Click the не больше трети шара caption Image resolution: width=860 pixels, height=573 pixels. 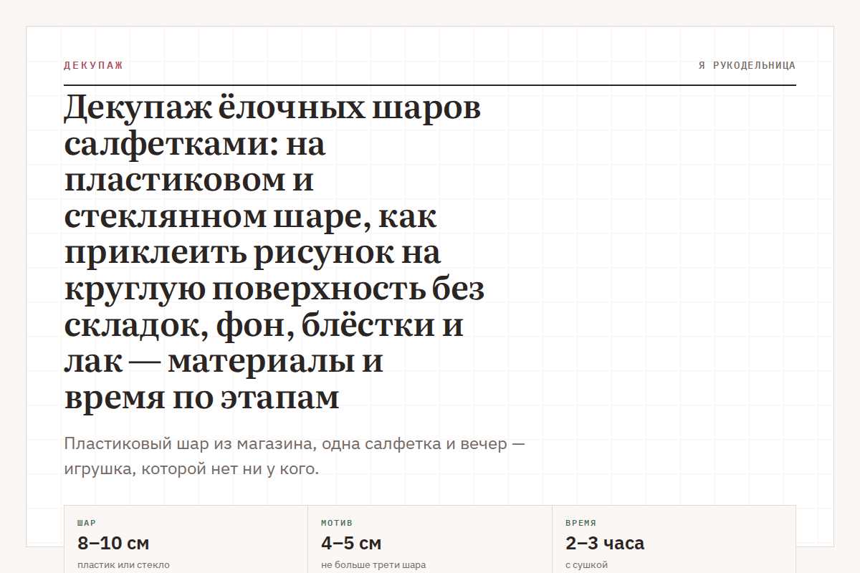coord(373,564)
